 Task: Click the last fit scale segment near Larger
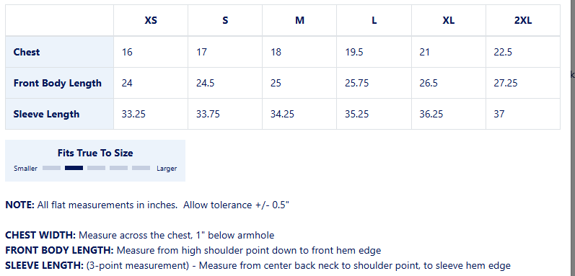pos(141,168)
